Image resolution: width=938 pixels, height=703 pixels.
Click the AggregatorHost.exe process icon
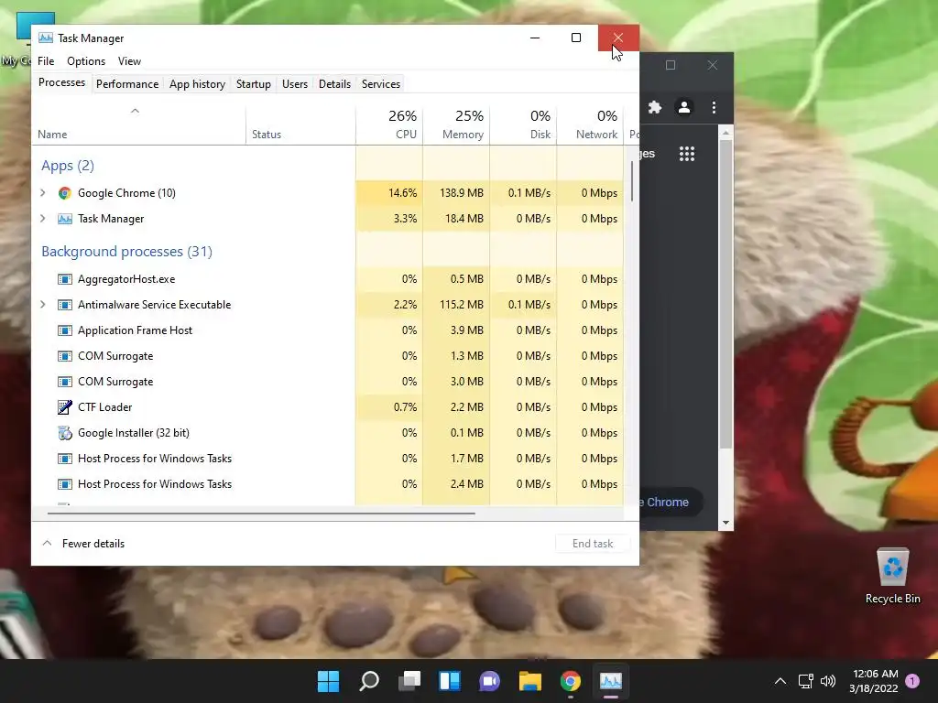pos(65,279)
